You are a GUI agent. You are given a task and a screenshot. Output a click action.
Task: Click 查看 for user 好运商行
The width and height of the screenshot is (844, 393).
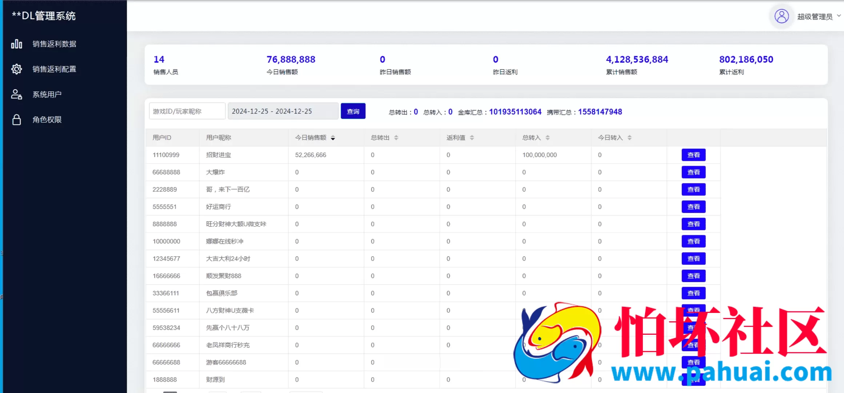coord(693,207)
